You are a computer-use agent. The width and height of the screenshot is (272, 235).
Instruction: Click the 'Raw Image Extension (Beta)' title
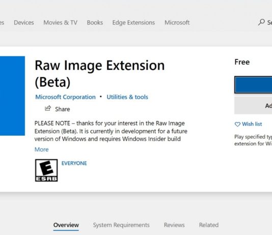[x=100, y=74]
